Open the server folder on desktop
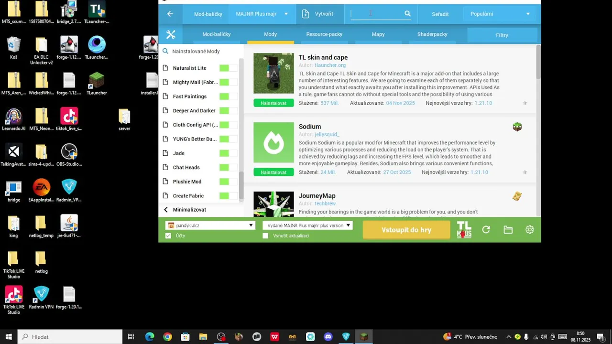 (124, 119)
